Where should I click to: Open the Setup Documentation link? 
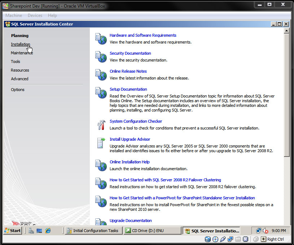[128, 89]
